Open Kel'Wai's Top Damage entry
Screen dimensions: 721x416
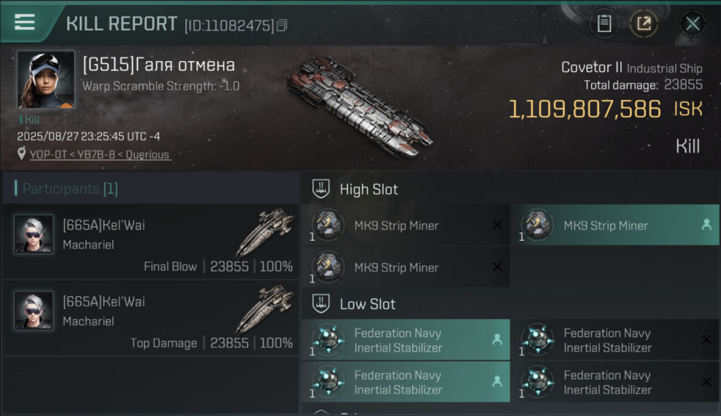point(151,318)
